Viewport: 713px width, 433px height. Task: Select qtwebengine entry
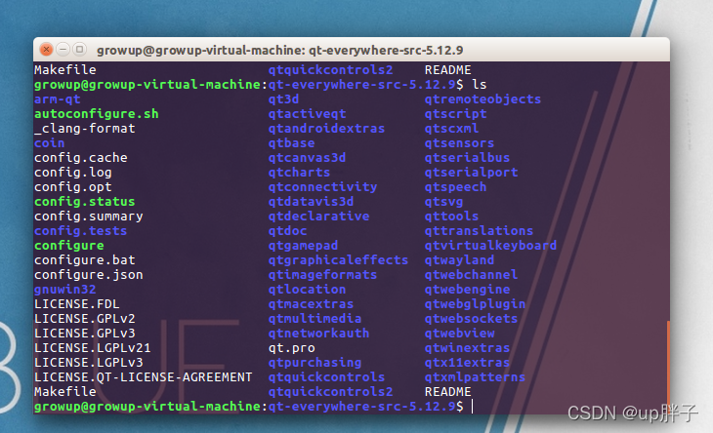click(x=467, y=289)
